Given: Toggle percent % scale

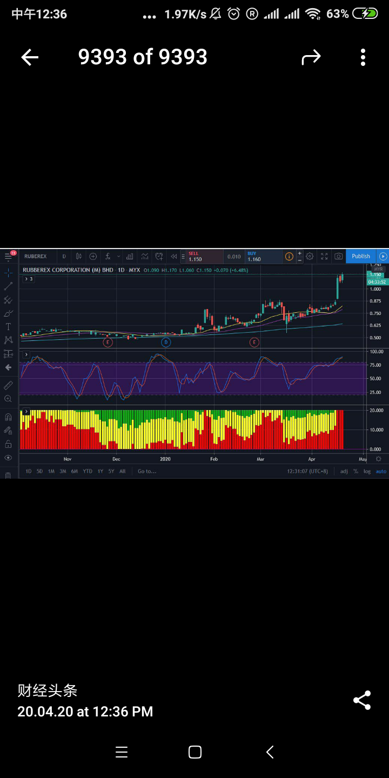Looking at the screenshot, I should tap(356, 471).
